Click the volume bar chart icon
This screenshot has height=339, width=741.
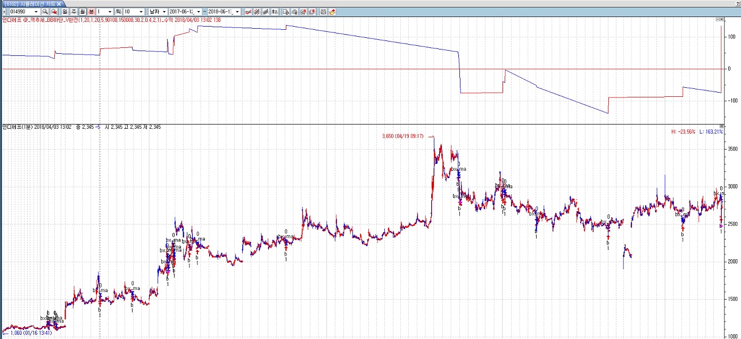266,12
